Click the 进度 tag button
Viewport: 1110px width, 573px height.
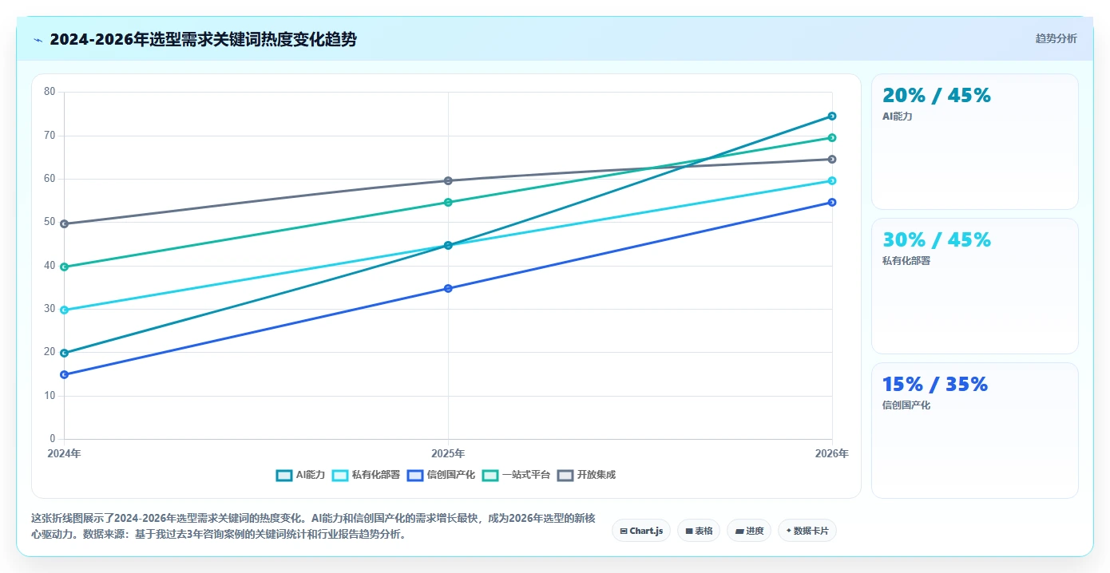[x=749, y=531]
